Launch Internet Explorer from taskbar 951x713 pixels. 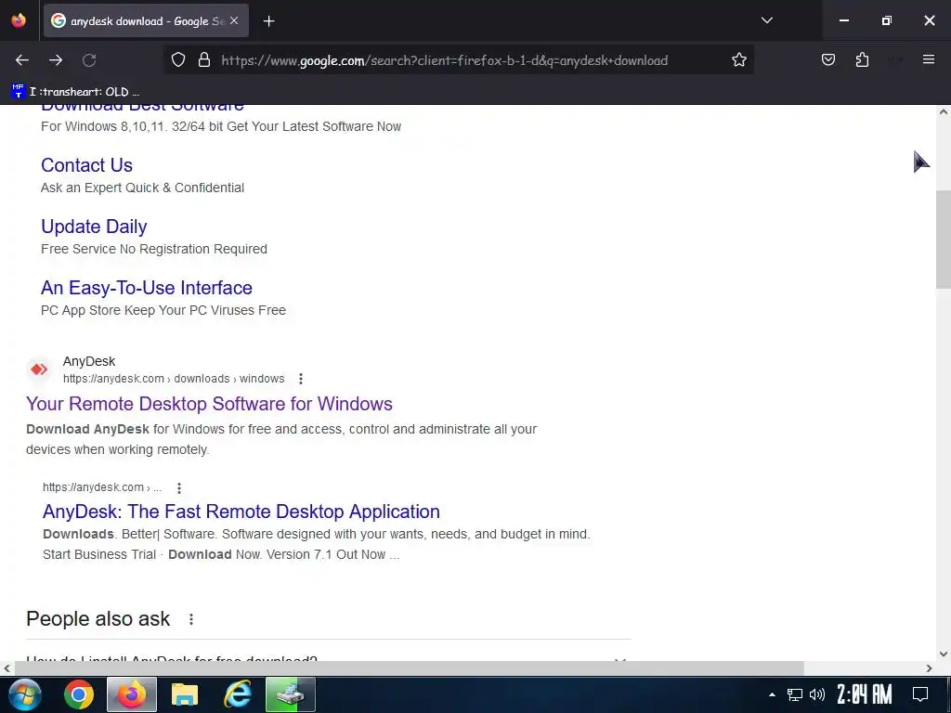tap(237, 694)
